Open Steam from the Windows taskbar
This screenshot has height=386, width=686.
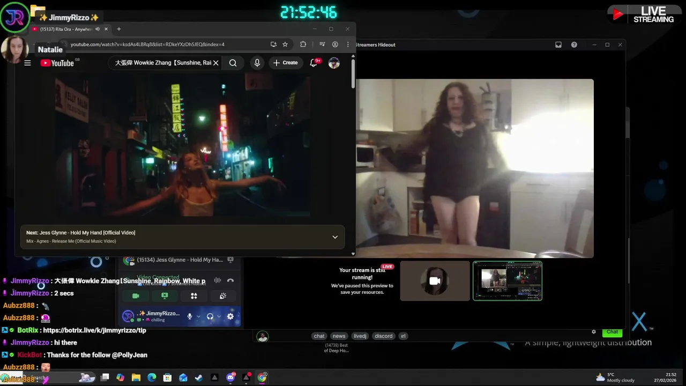pos(198,377)
